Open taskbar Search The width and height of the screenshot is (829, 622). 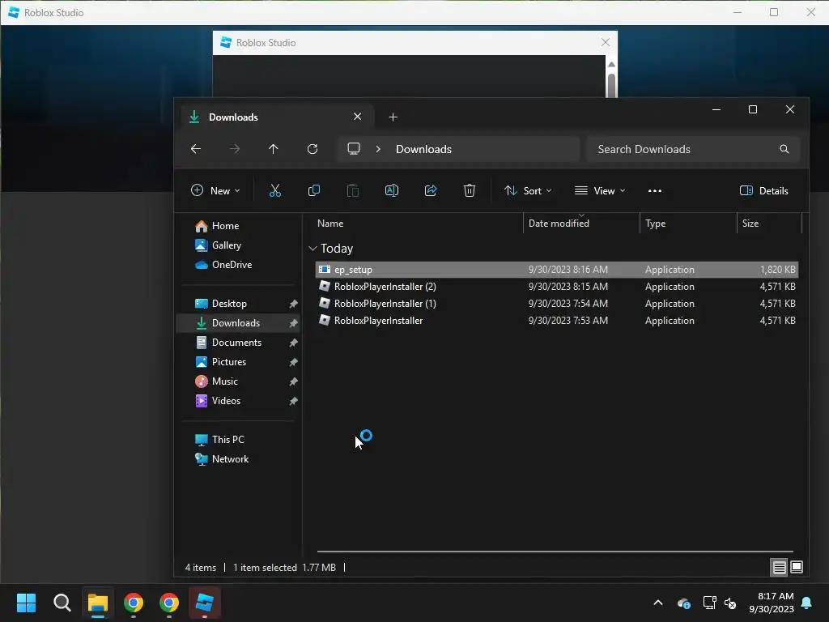pyautogui.click(x=62, y=603)
